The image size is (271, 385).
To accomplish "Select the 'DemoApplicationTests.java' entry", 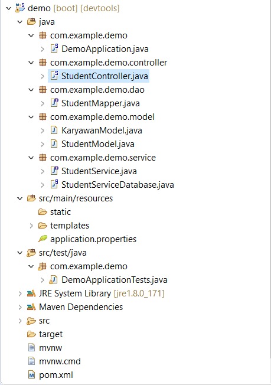I will [x=115, y=280].
